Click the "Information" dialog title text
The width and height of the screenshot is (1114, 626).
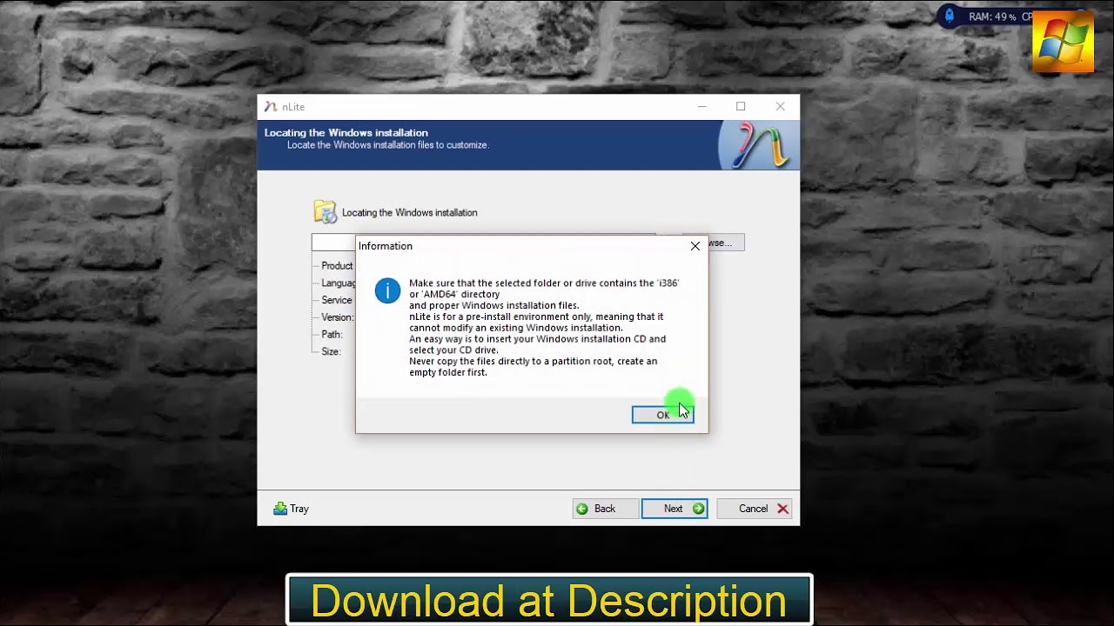(386, 246)
